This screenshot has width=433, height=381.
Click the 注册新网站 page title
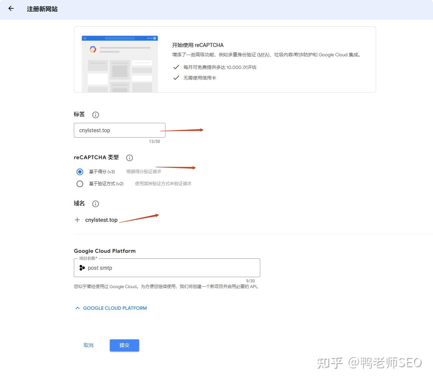point(42,9)
